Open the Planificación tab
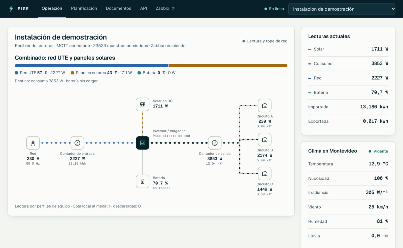Image resolution: width=403 pixels, height=248 pixels. 84,9
